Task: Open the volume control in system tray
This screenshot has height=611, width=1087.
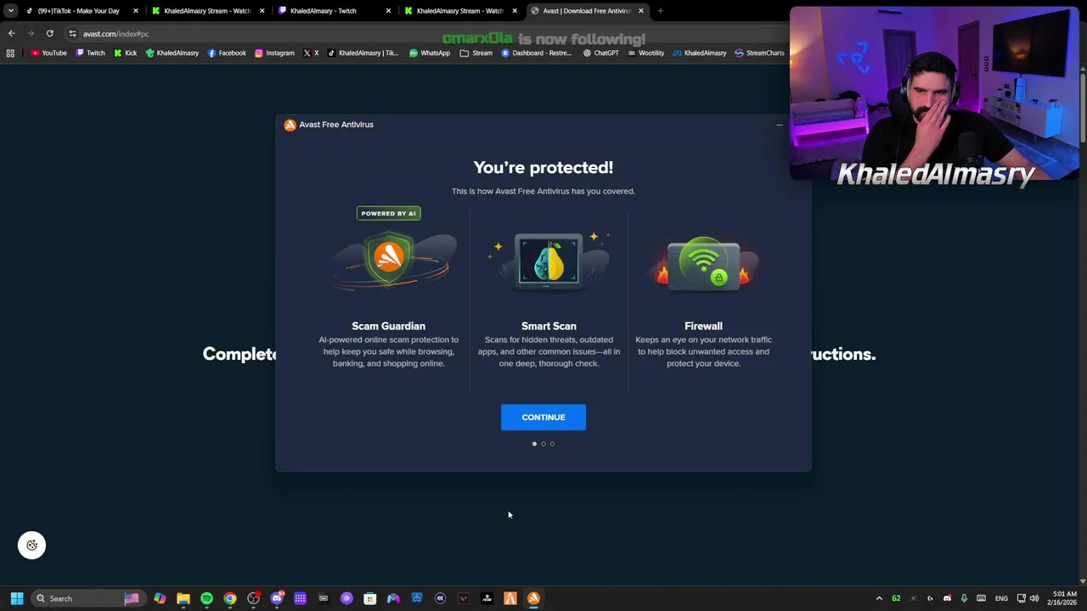Action: click(1034, 598)
